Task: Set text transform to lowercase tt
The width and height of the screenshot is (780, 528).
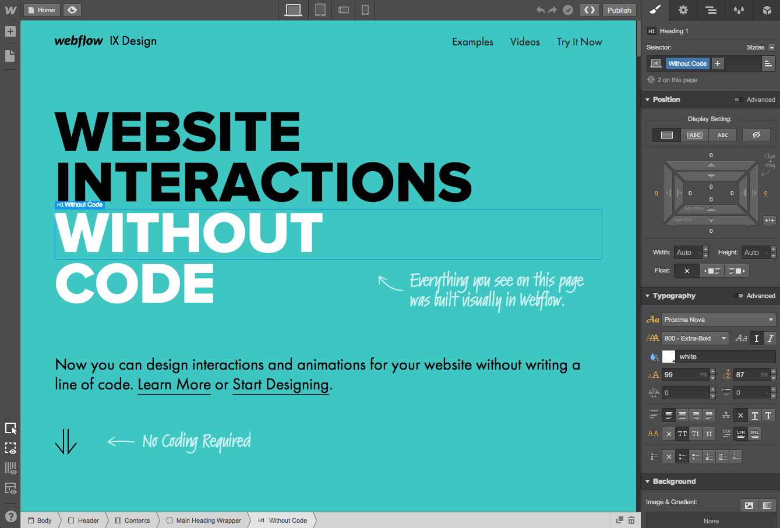Action: tap(709, 434)
